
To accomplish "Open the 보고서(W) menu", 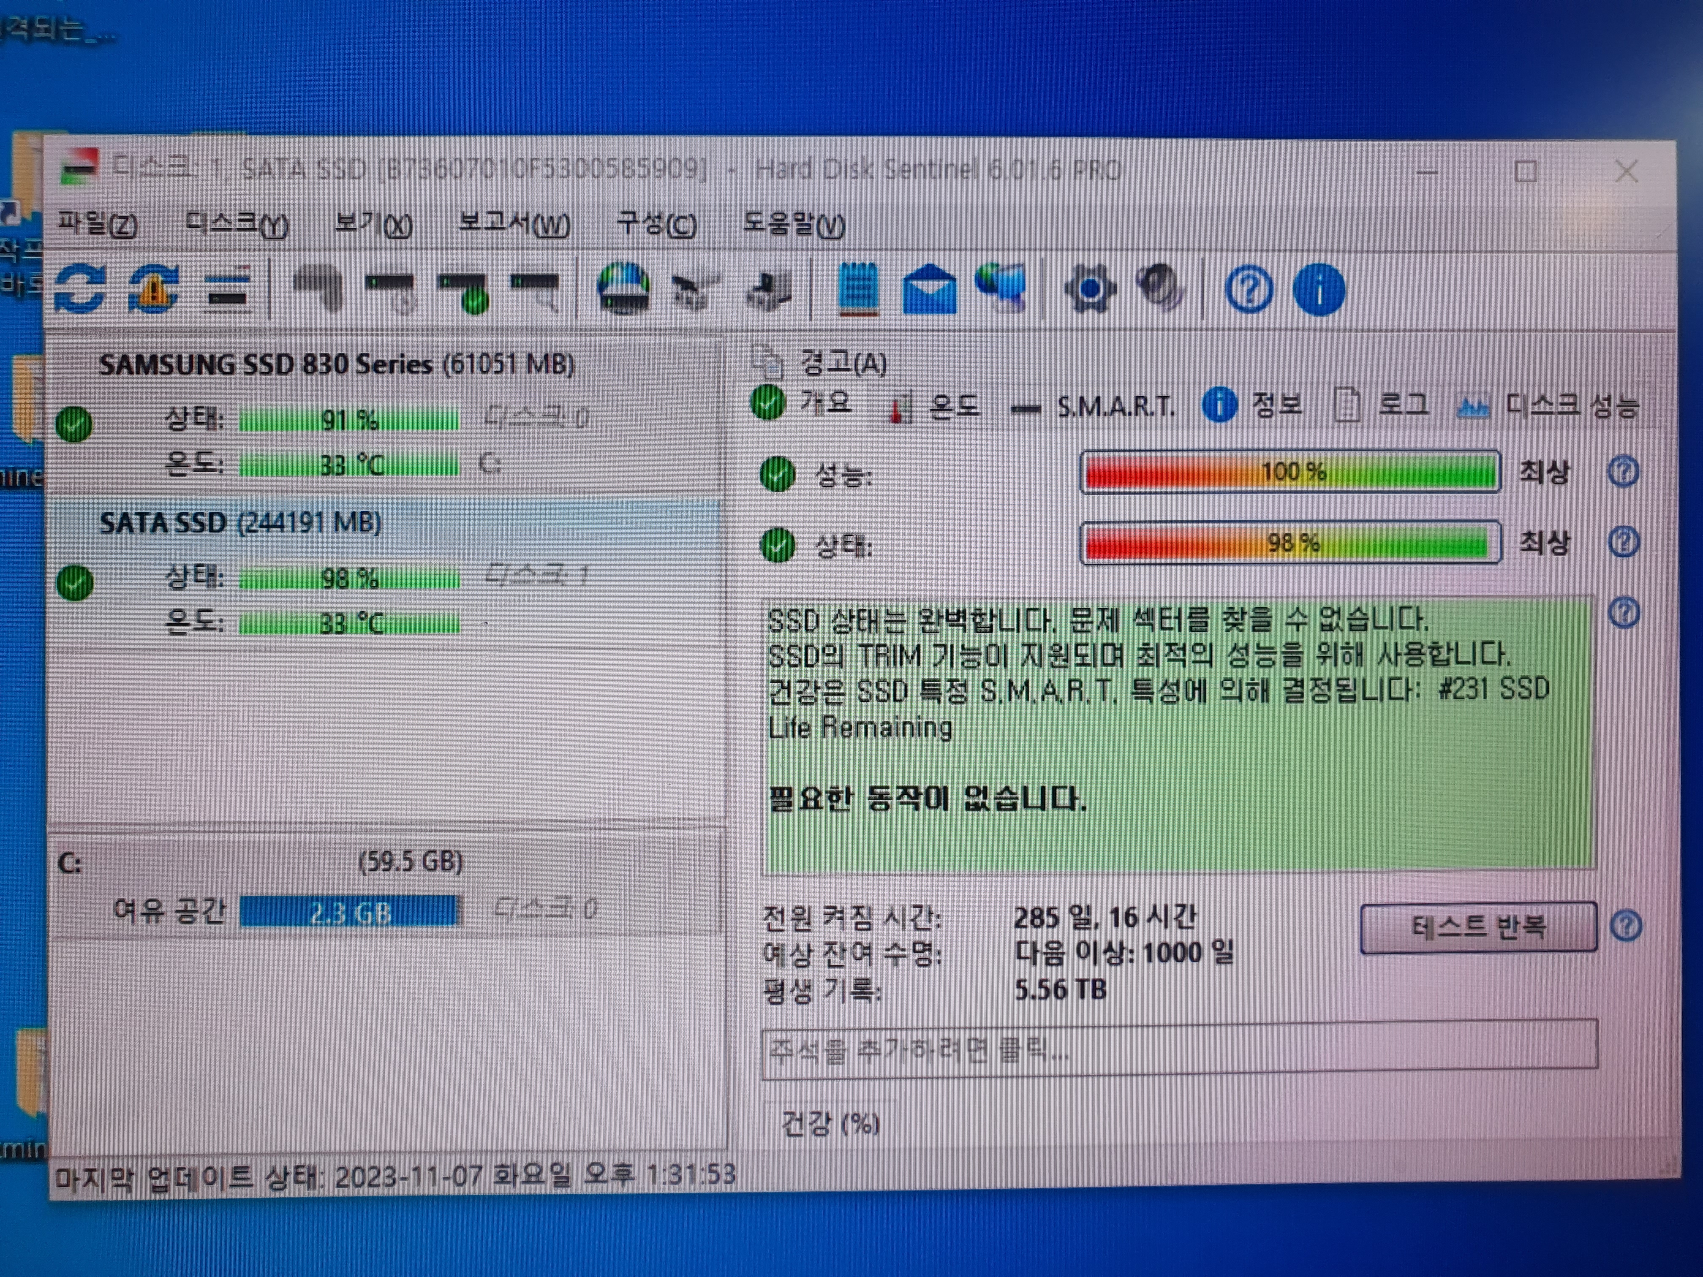I will click(514, 224).
